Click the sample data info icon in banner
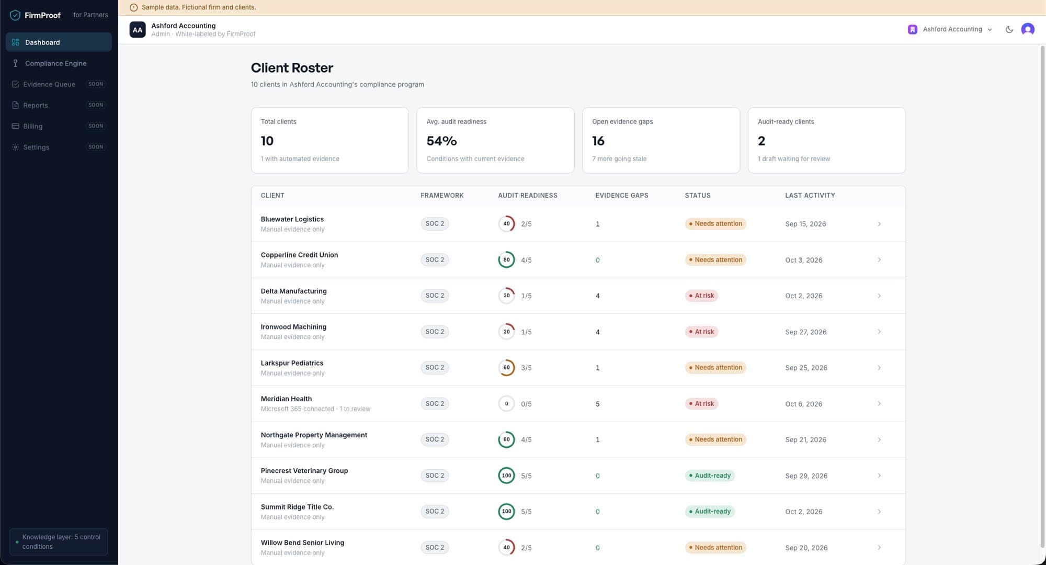1046x565 pixels. 133,7
